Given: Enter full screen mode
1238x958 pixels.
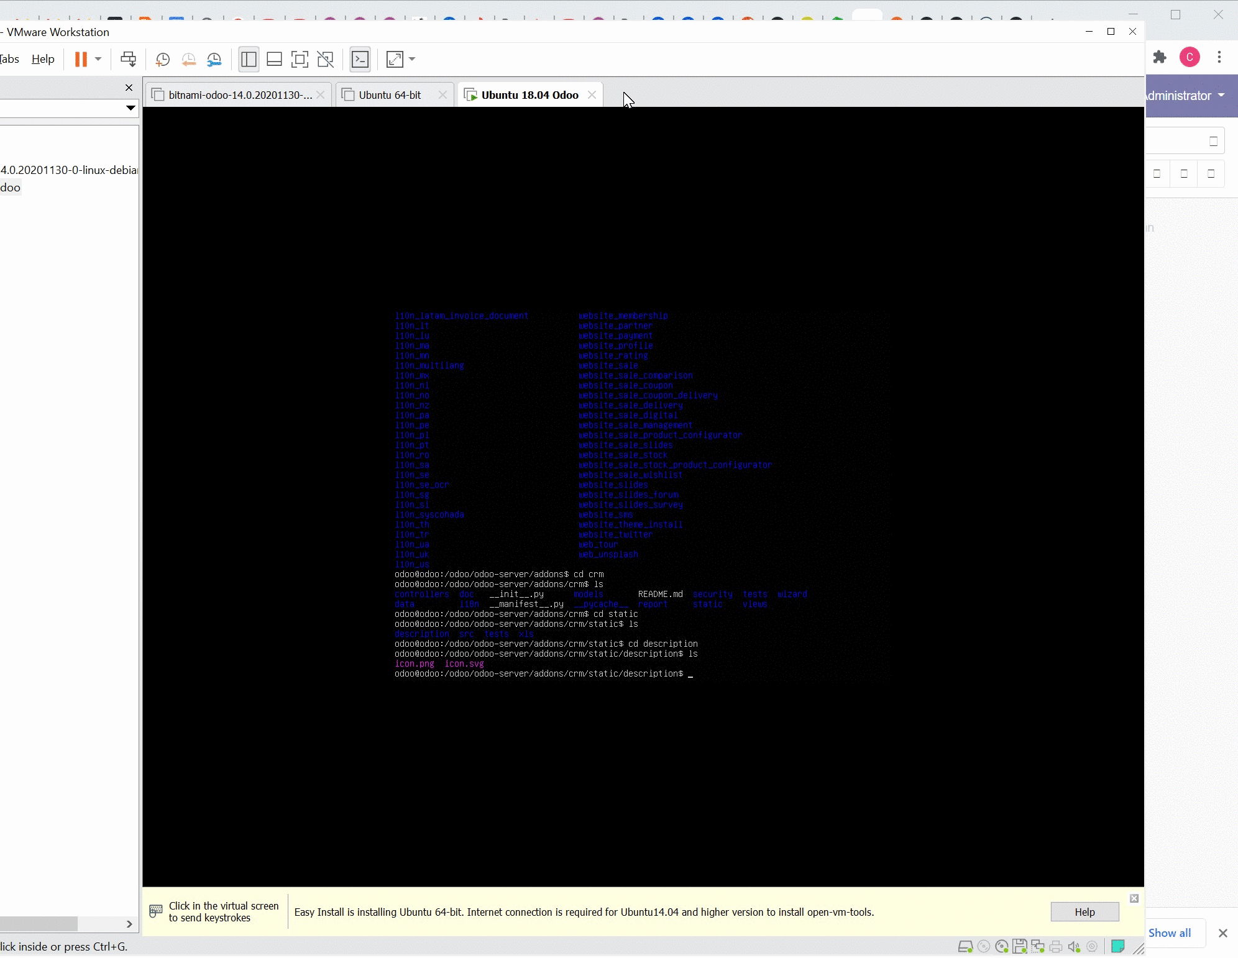Looking at the screenshot, I should pos(300,60).
